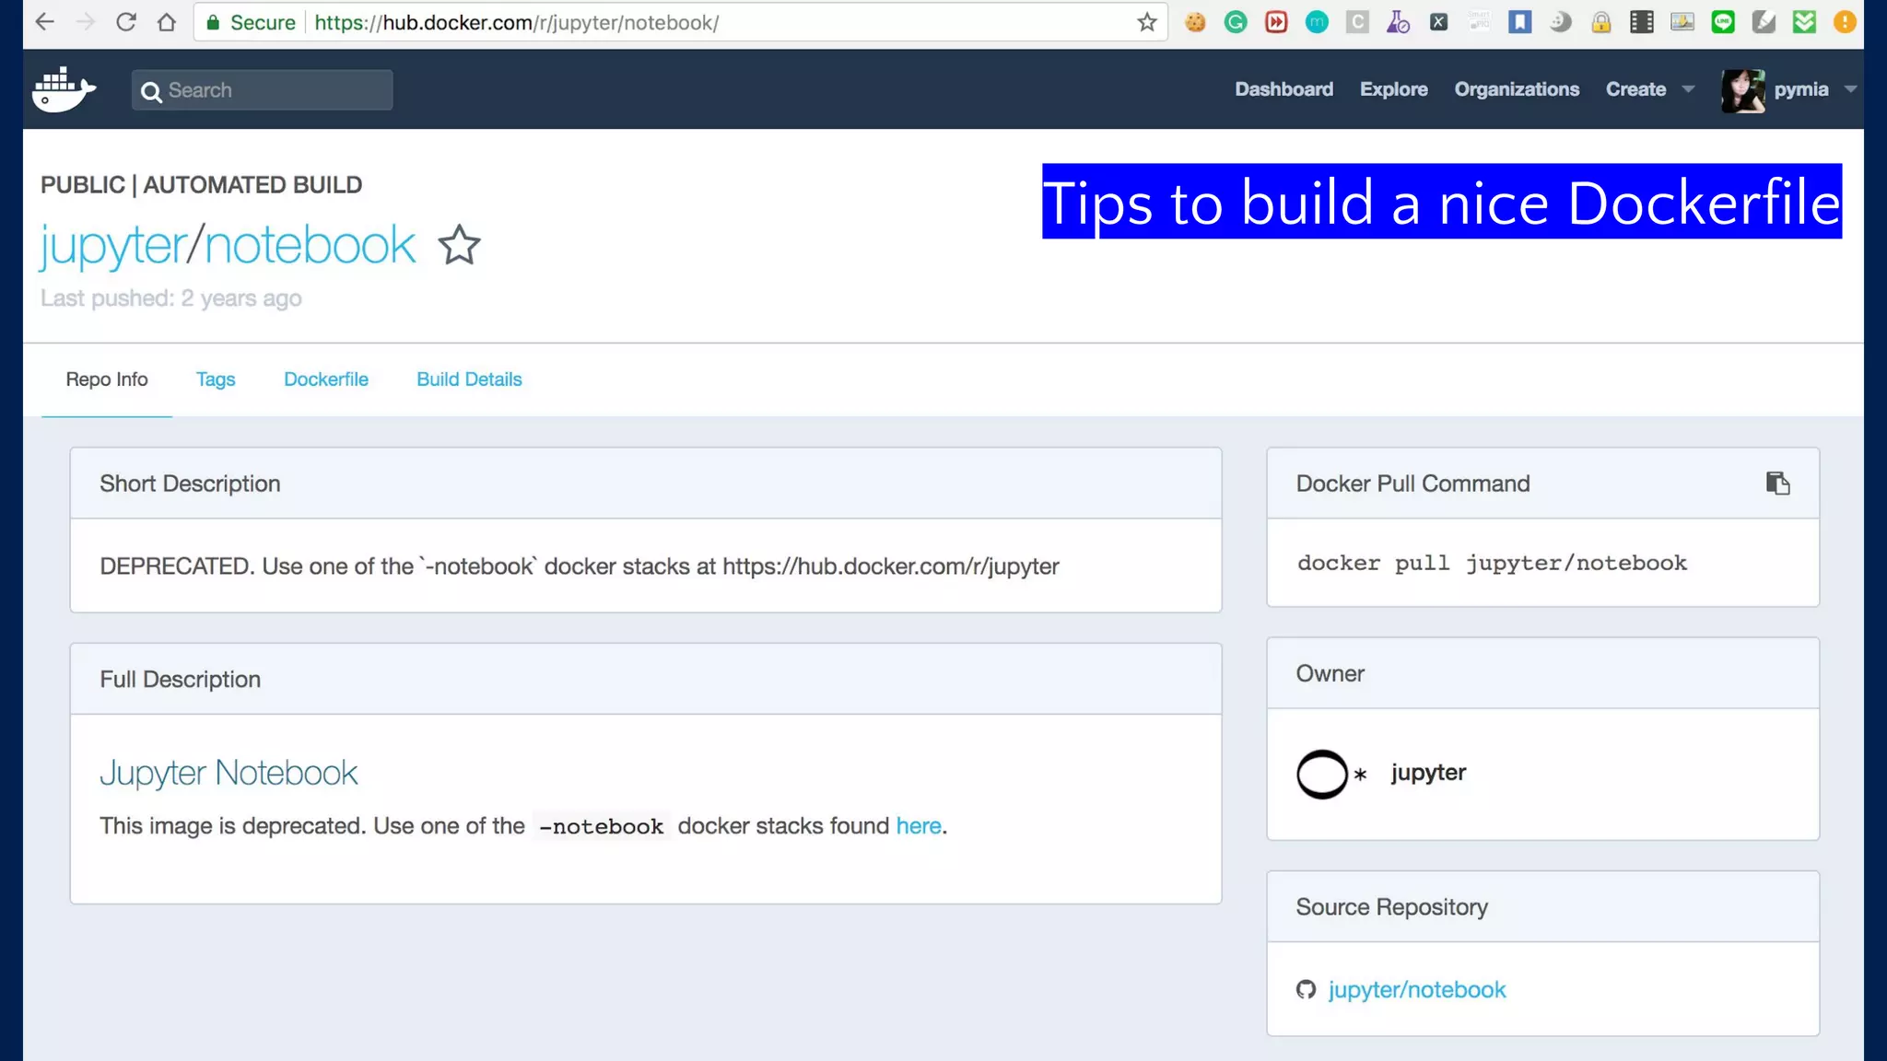Click the dark 'X' extension icon

click(x=1438, y=22)
